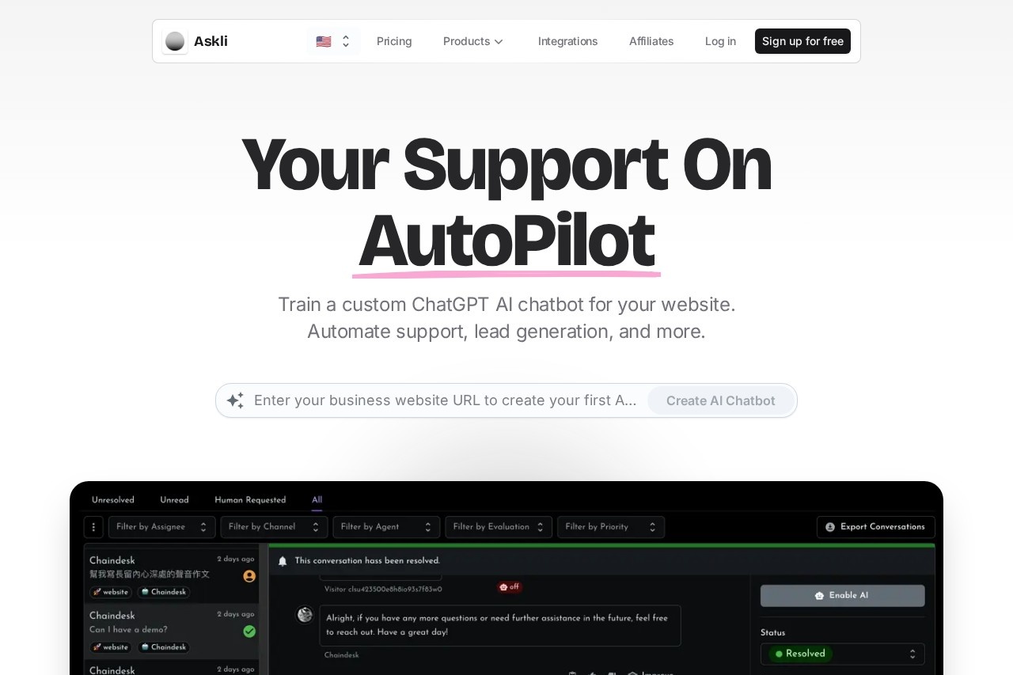Open the Filter by Assignee dropdown
1013x675 pixels.
161,527
